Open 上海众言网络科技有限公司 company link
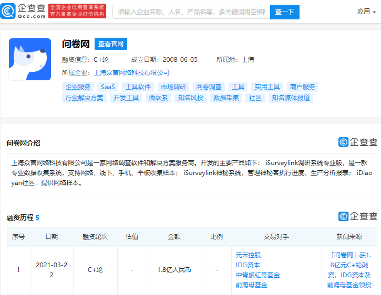The image size is (381, 295). (x=131, y=72)
